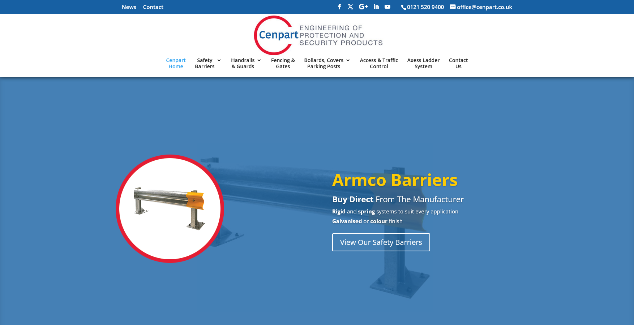Go to Cenpart Home menu item
634x325 pixels.
pos(176,63)
